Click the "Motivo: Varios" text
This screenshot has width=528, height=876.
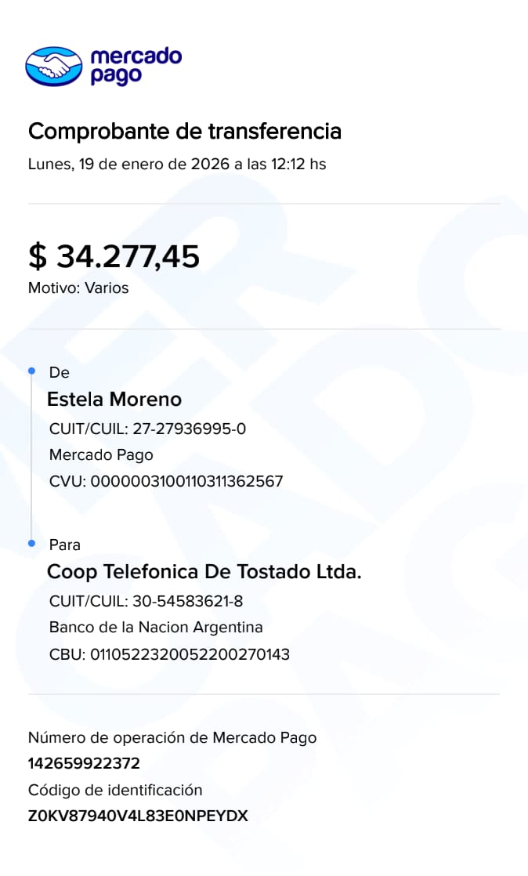coord(78,288)
